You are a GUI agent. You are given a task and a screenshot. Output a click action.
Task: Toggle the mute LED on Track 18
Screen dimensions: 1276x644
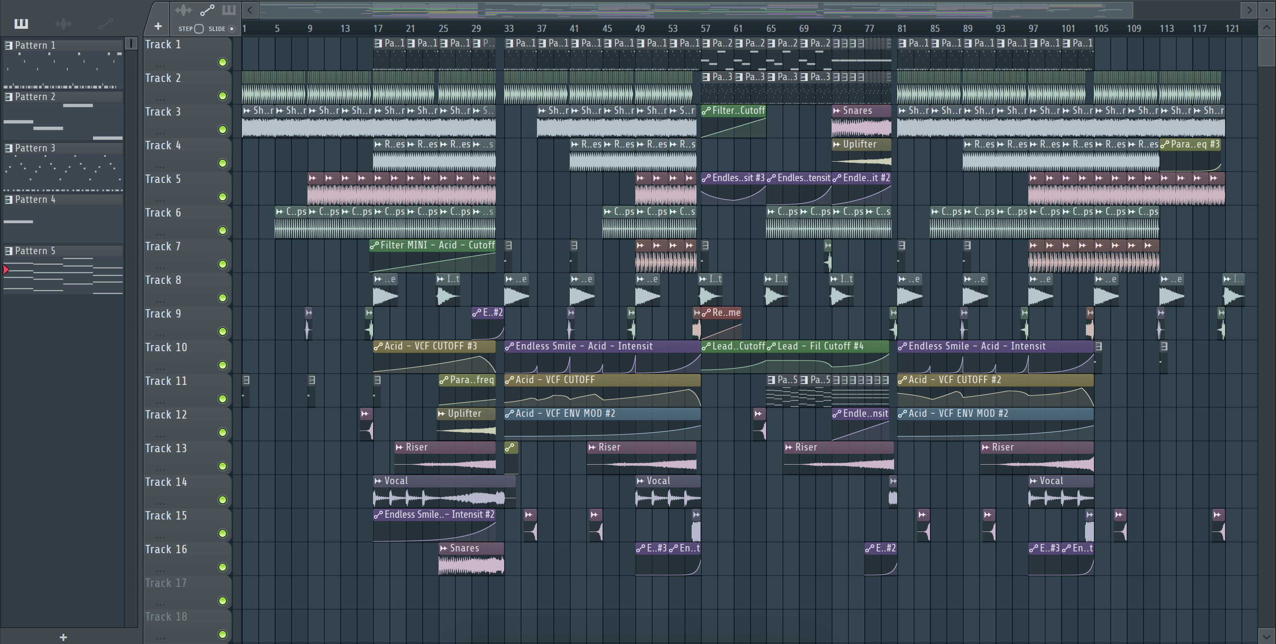click(x=223, y=635)
